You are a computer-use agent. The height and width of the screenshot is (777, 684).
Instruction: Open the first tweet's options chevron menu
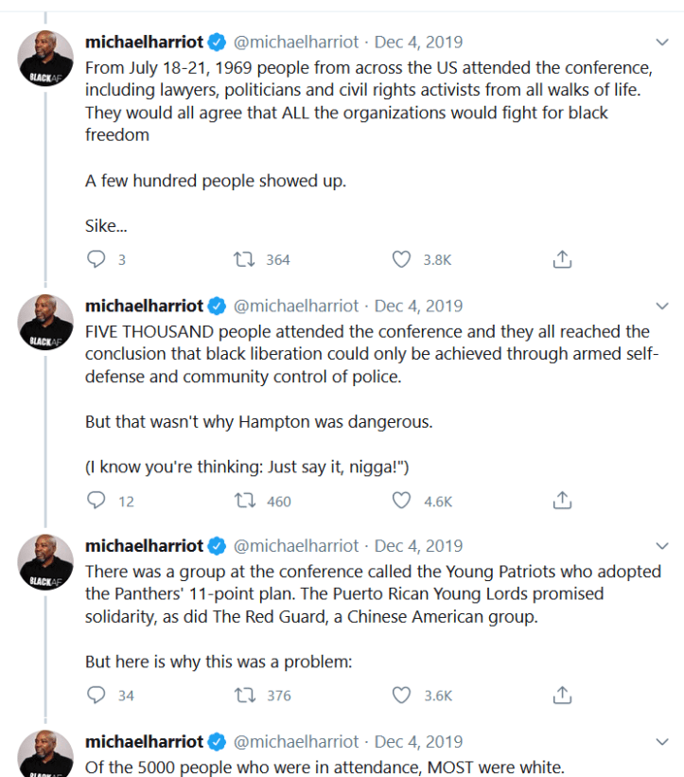[662, 43]
